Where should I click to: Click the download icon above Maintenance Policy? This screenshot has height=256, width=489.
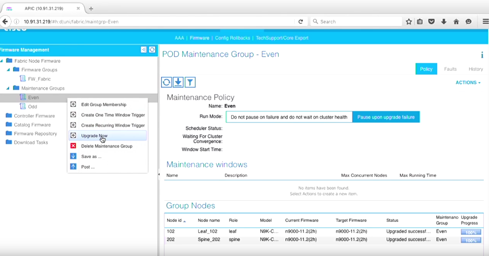pos(178,82)
